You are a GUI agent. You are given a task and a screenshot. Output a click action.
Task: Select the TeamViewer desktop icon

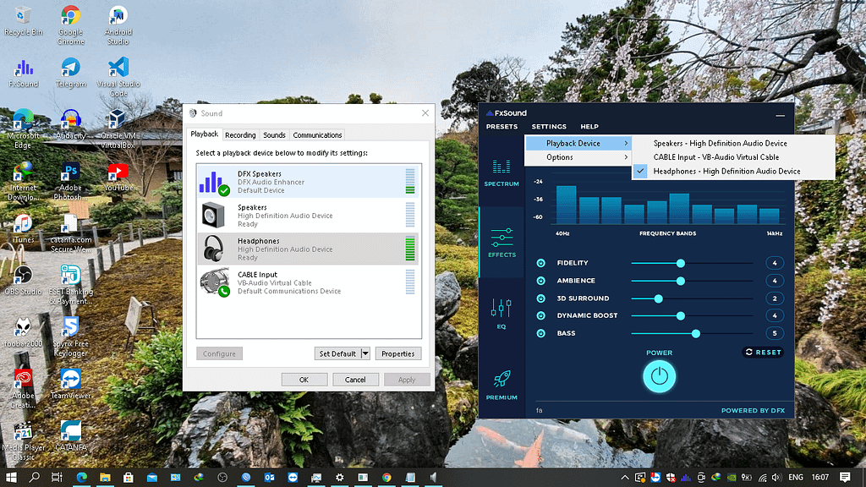(x=71, y=385)
